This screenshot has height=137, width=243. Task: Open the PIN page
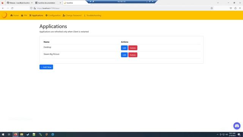click(x=24, y=15)
